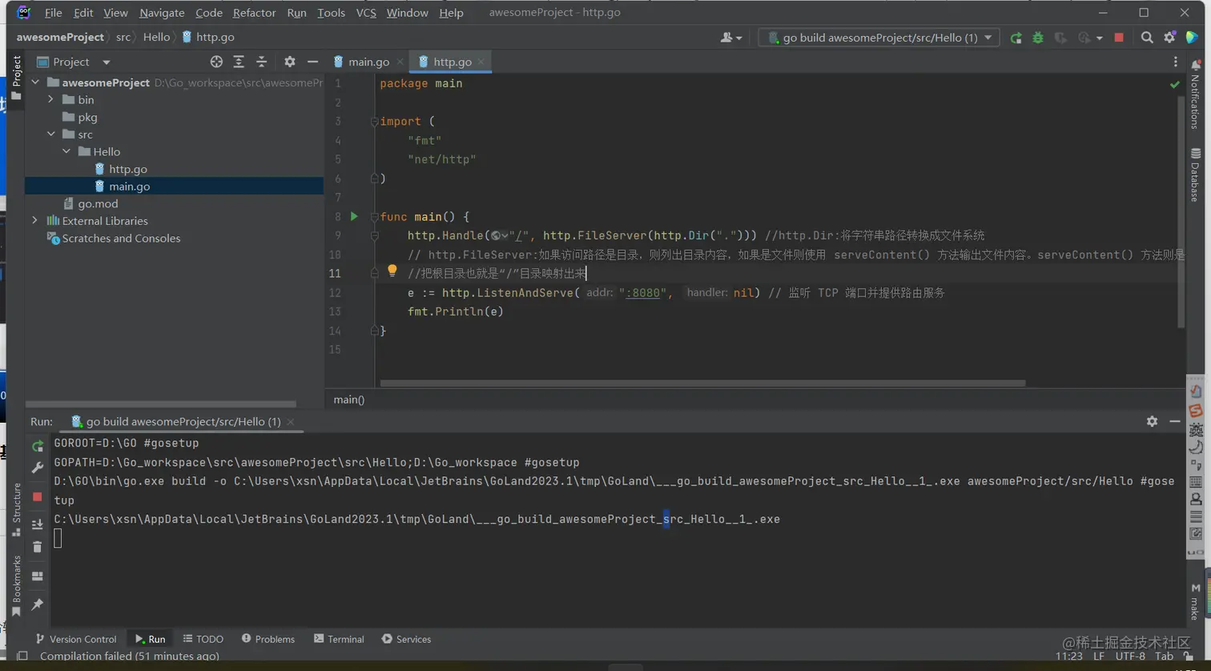Open the Problems tool window button
This screenshot has width=1211, height=671.
point(268,639)
